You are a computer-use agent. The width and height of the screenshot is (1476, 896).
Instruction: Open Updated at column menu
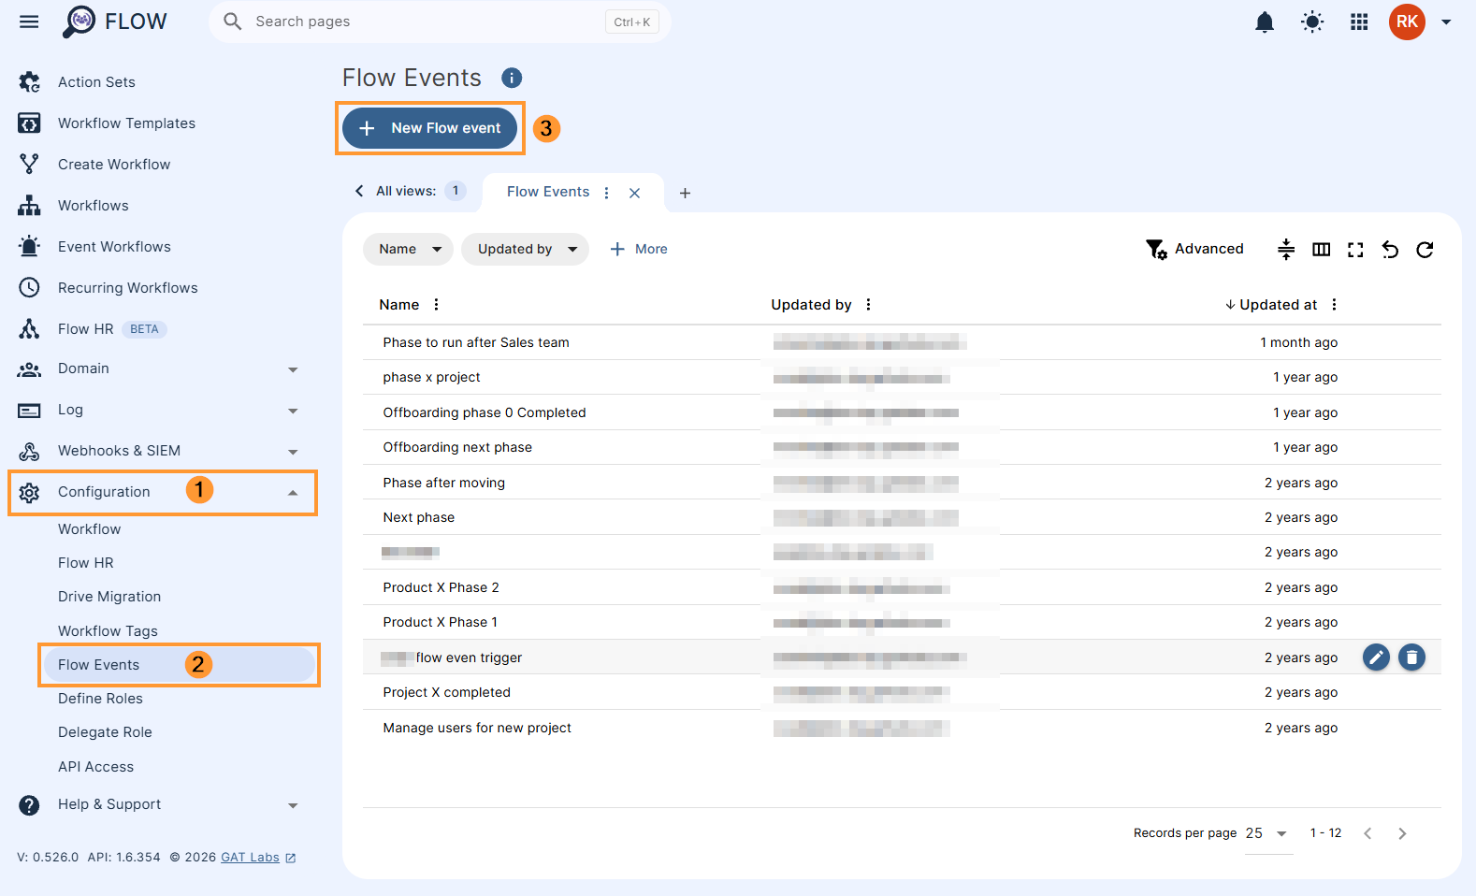[1335, 305]
